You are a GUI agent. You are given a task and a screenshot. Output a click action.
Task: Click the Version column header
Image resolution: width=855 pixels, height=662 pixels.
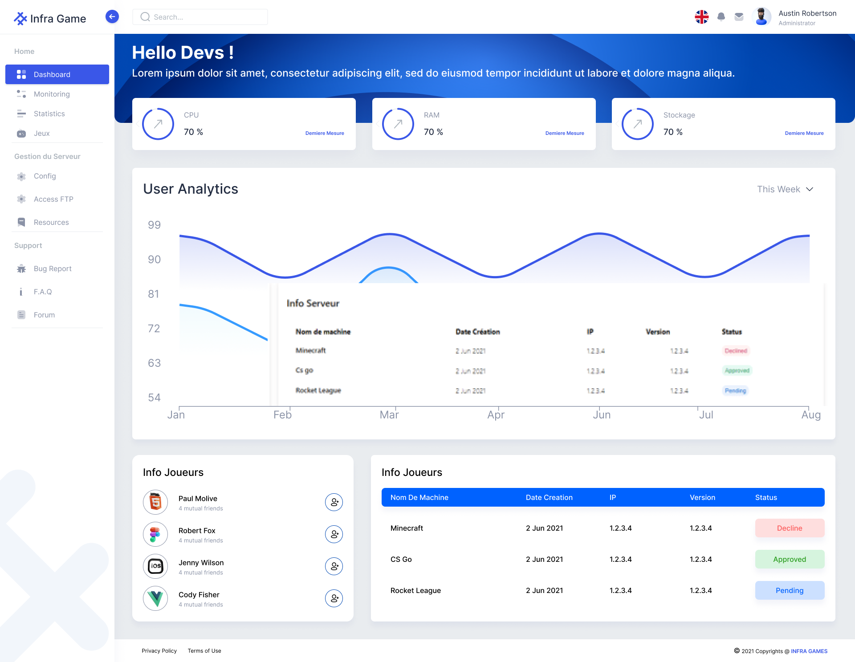(702, 497)
